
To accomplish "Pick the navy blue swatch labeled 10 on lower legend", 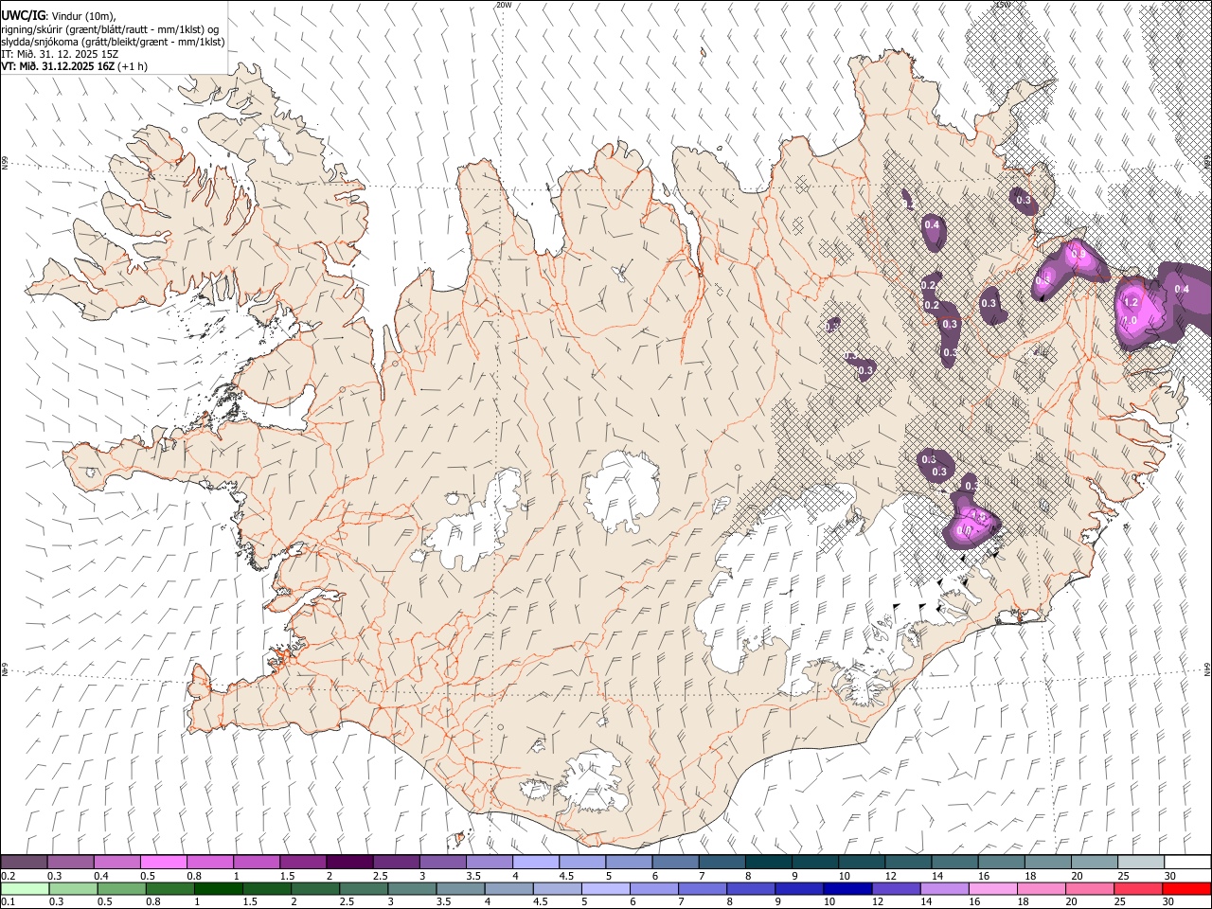I will pyautogui.click(x=848, y=888).
